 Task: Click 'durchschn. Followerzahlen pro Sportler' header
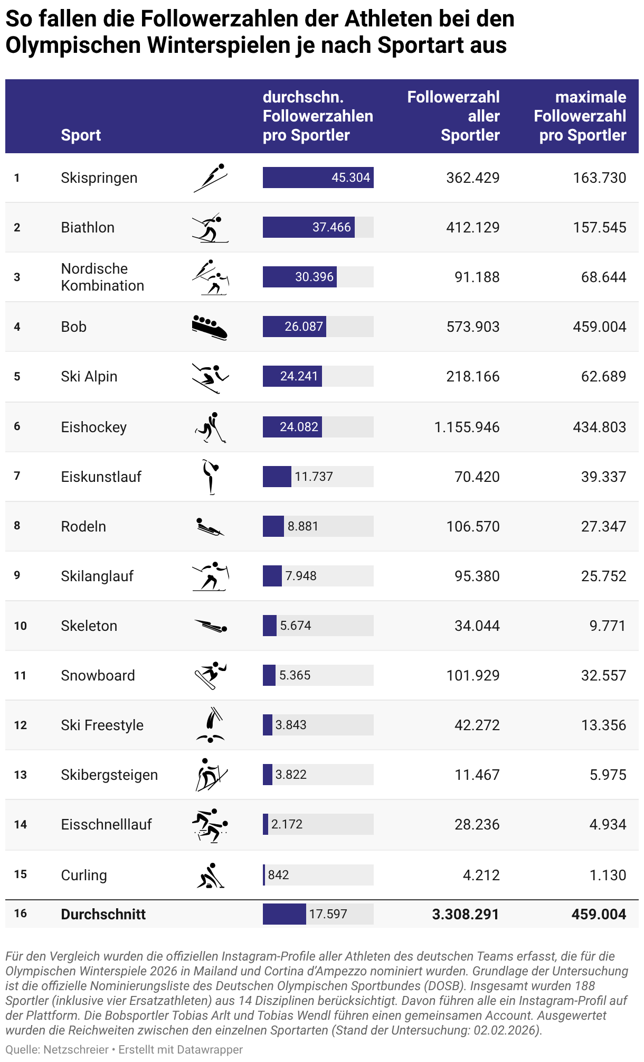[x=318, y=116]
